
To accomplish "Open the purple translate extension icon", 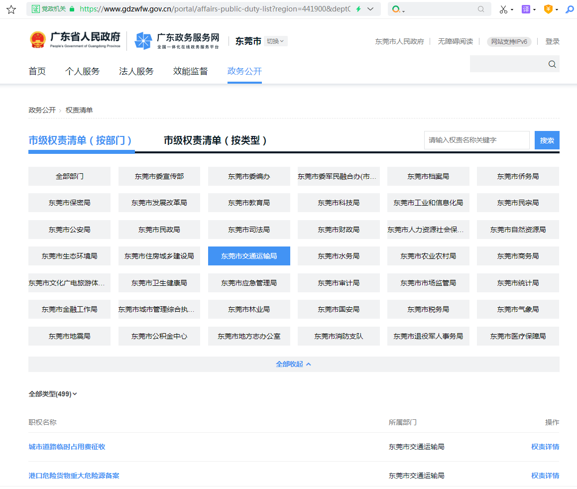I will (526, 9).
